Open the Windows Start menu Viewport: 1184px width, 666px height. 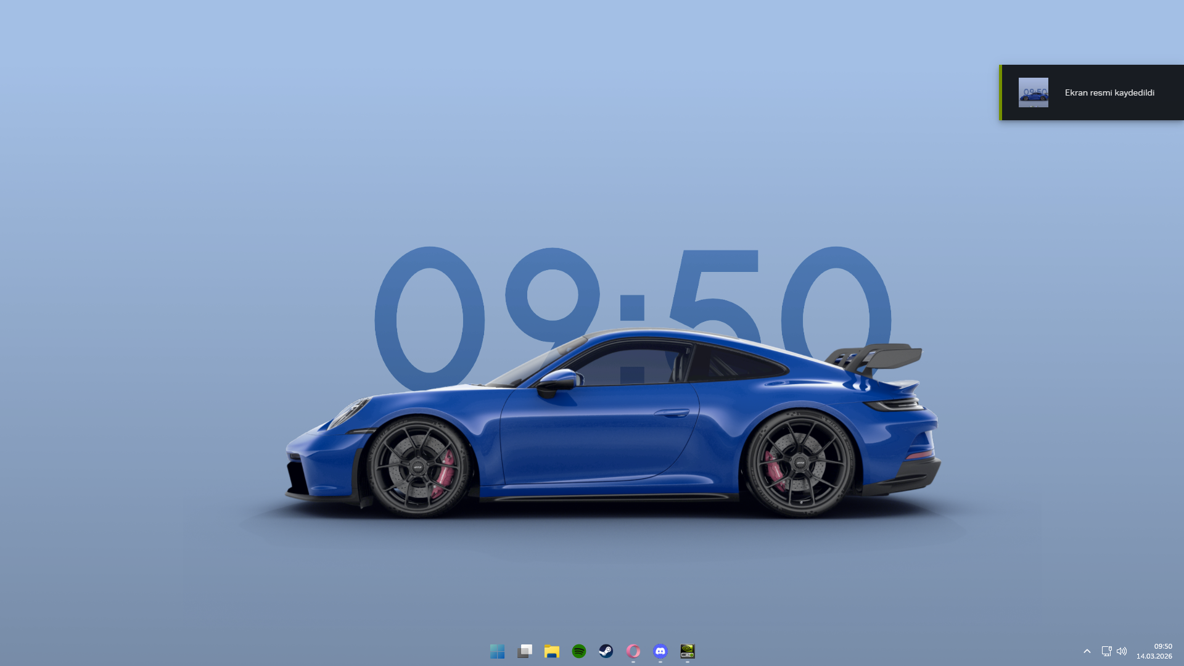pyautogui.click(x=497, y=651)
